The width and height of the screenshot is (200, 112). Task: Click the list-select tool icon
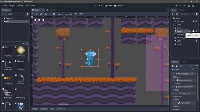pos(46,14)
